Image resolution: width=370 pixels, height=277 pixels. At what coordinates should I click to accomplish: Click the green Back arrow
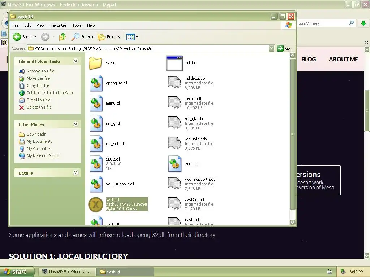[x=17, y=37]
